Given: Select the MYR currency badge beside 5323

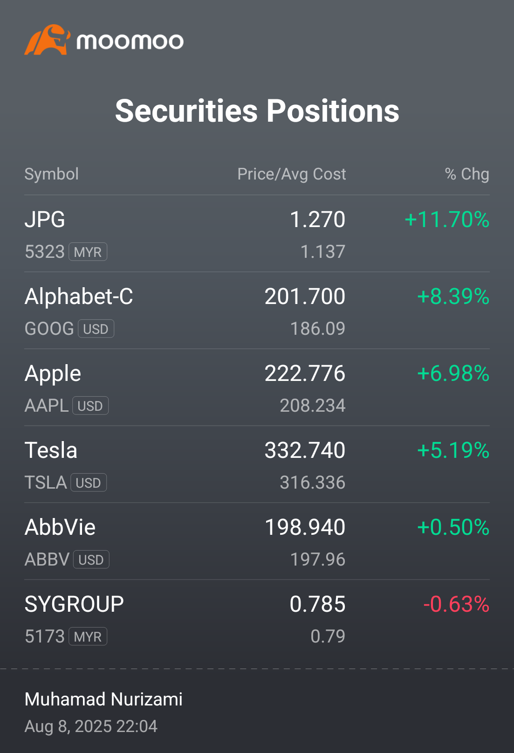Looking at the screenshot, I should [x=88, y=252].
